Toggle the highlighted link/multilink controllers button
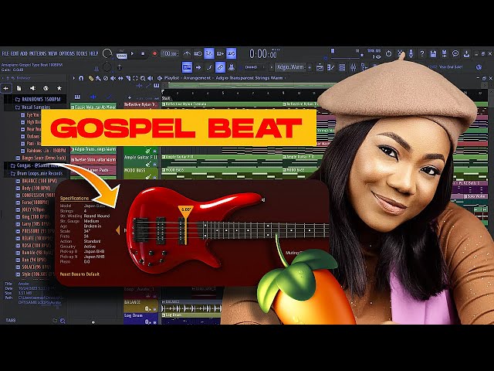 point(220,67)
